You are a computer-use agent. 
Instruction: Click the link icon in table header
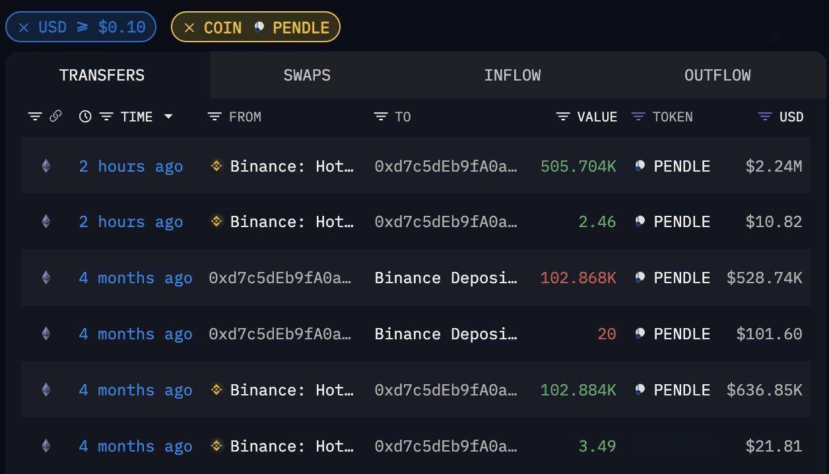click(x=55, y=116)
